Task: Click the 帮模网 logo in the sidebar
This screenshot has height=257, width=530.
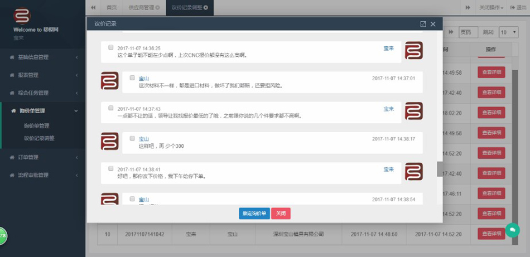Action: point(22,16)
